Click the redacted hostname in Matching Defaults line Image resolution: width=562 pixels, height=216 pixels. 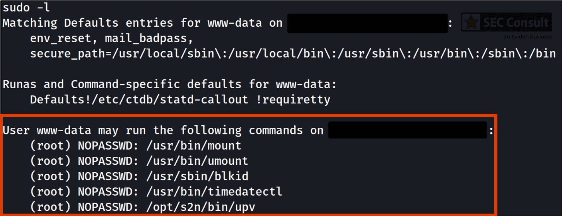[367, 23]
